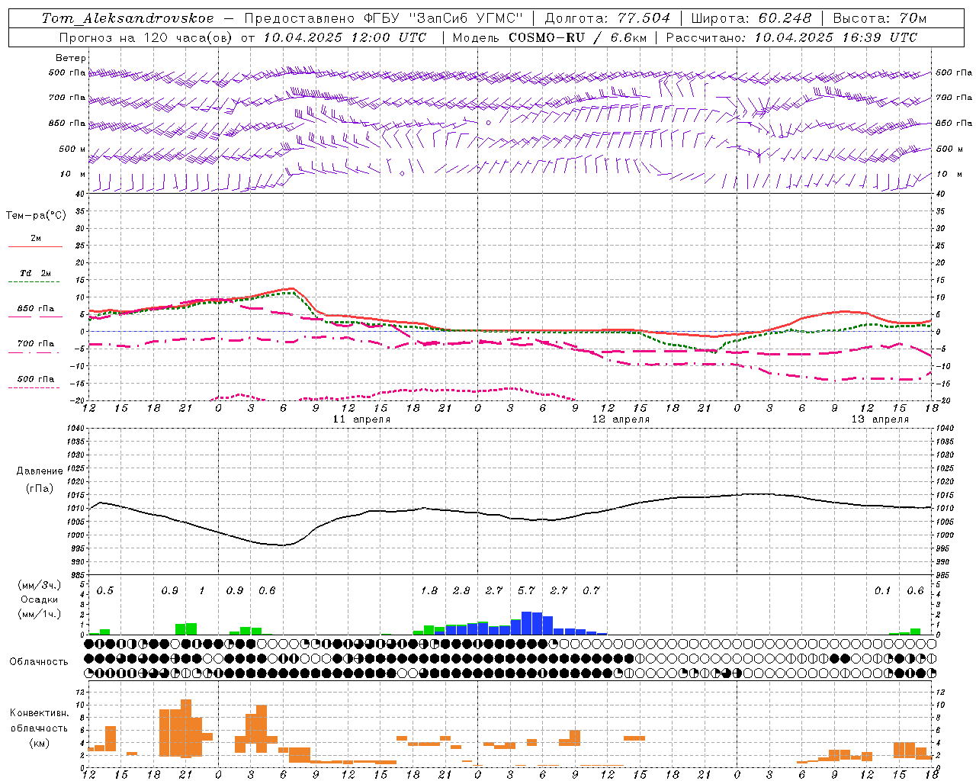976x781 pixels.
Task: Click the model label COSMO-RU / 6.6км
Action: pos(577,37)
